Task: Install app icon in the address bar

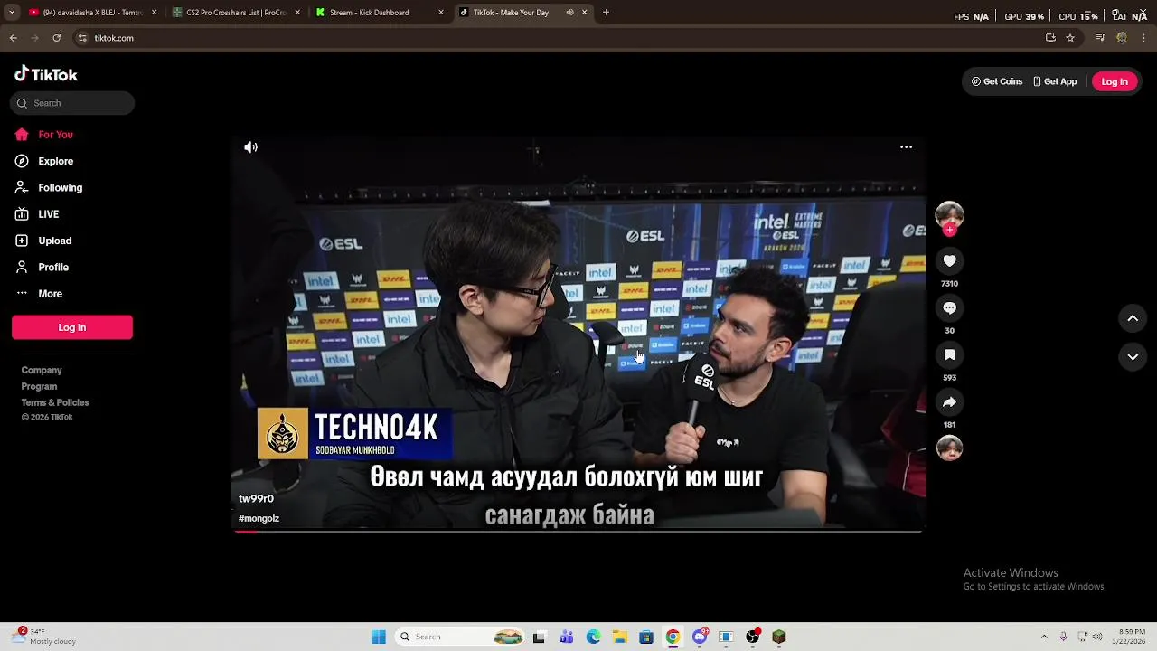Action: click(x=1050, y=38)
